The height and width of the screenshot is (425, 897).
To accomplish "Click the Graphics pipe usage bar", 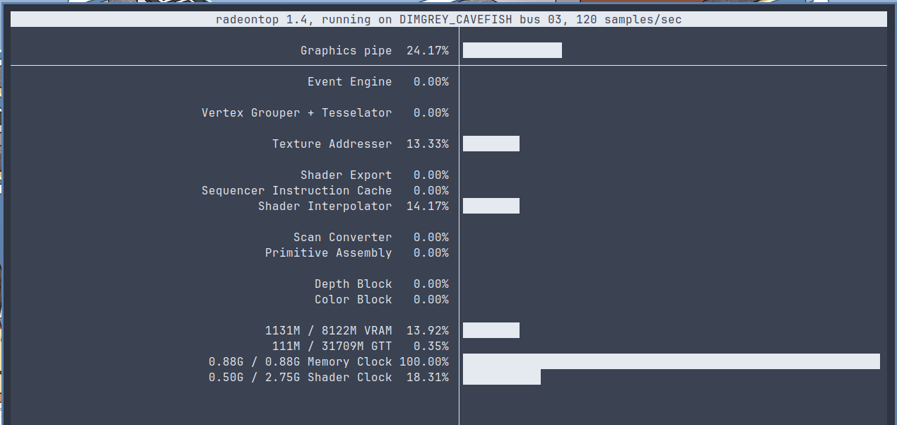I will (512, 50).
